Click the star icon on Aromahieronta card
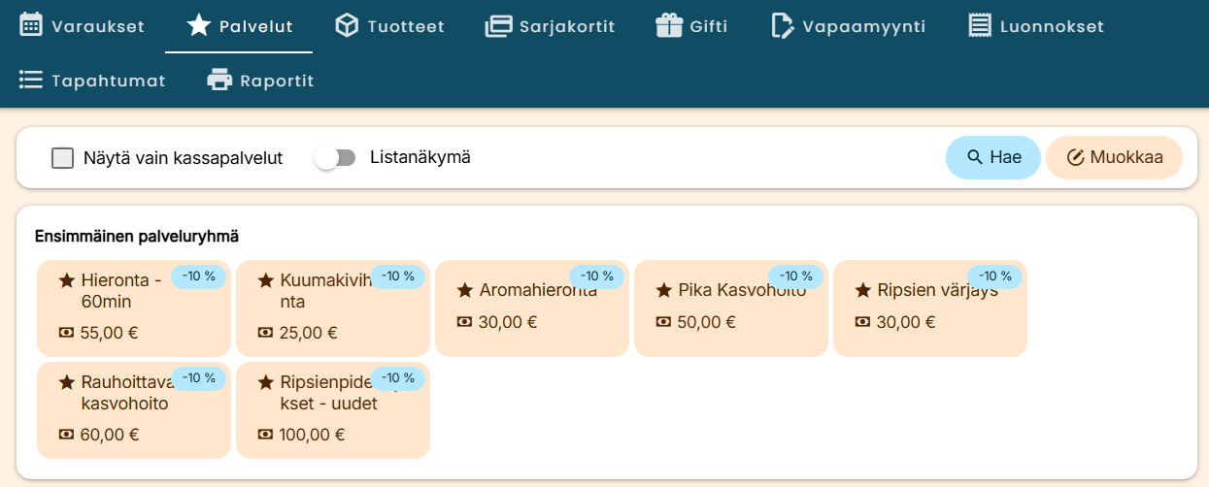The width and height of the screenshot is (1209, 487). (x=464, y=291)
